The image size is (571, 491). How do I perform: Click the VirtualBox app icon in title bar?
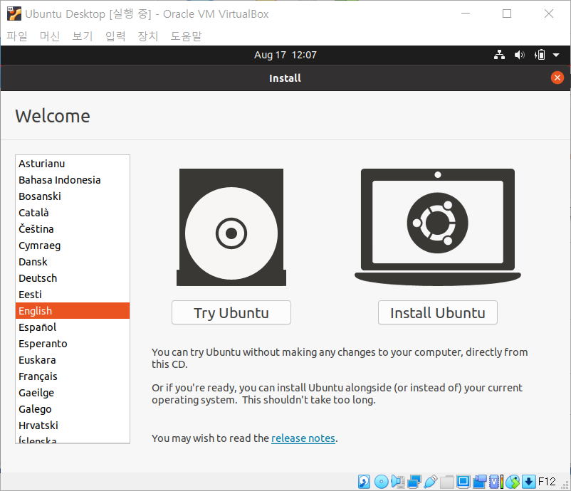tap(14, 14)
